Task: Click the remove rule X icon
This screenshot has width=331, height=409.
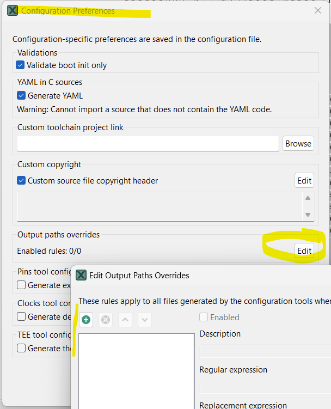Action: 106,320
